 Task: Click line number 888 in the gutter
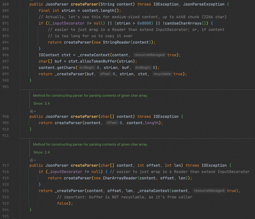[x=6, y=4]
